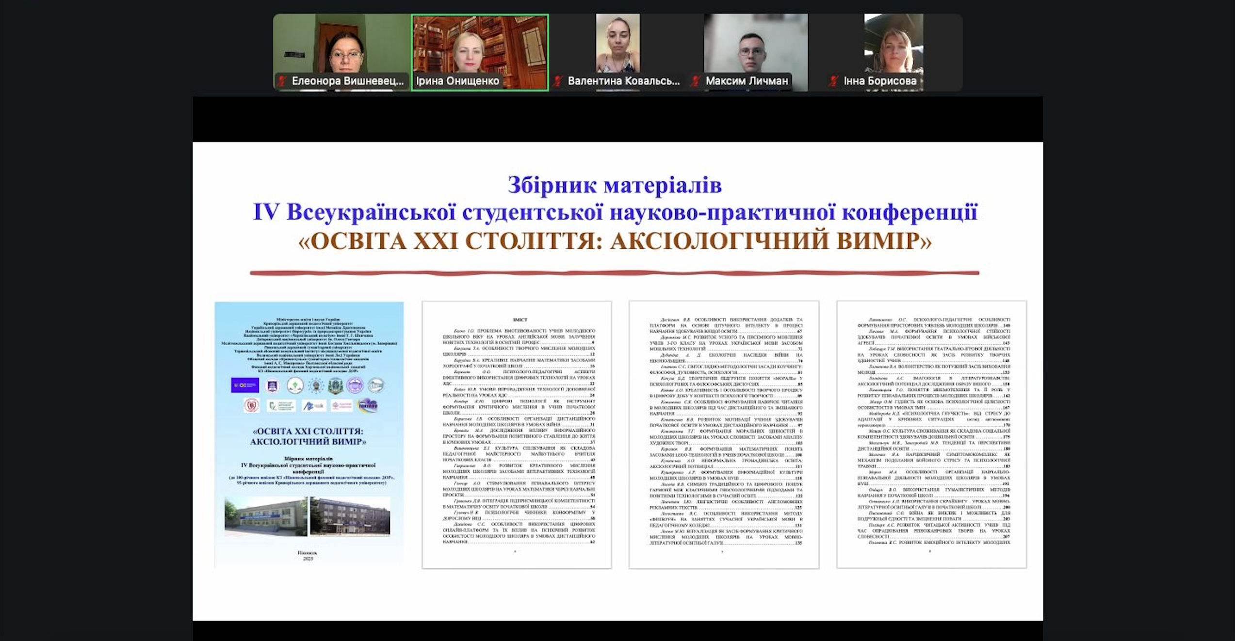Click the blue-yellow round logo in second row
The image size is (1235, 641).
coord(368,405)
